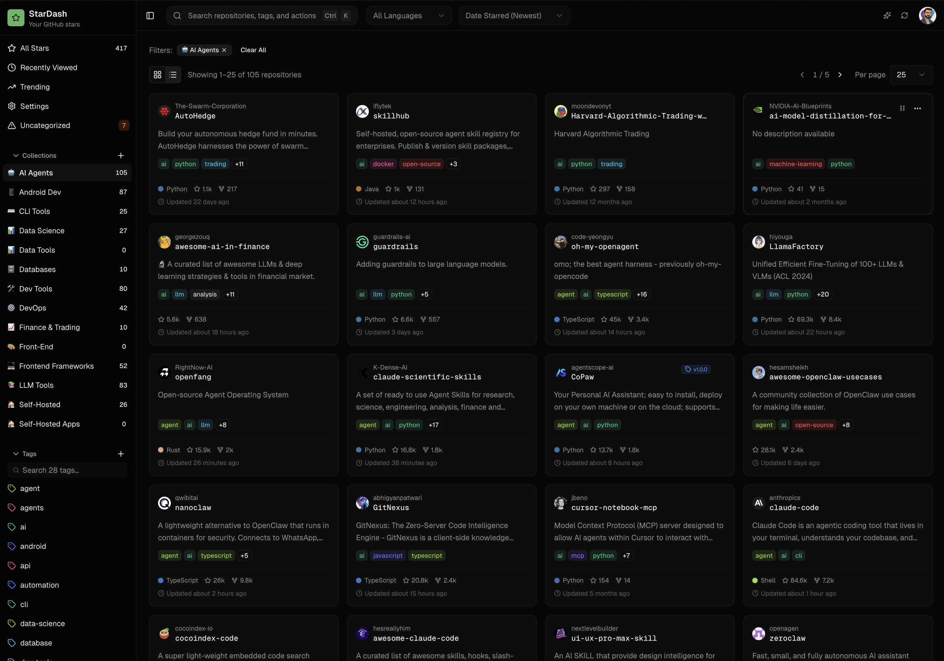Click the anthropics avatar icon
Viewport: 944px width, 661px height.
point(759,503)
